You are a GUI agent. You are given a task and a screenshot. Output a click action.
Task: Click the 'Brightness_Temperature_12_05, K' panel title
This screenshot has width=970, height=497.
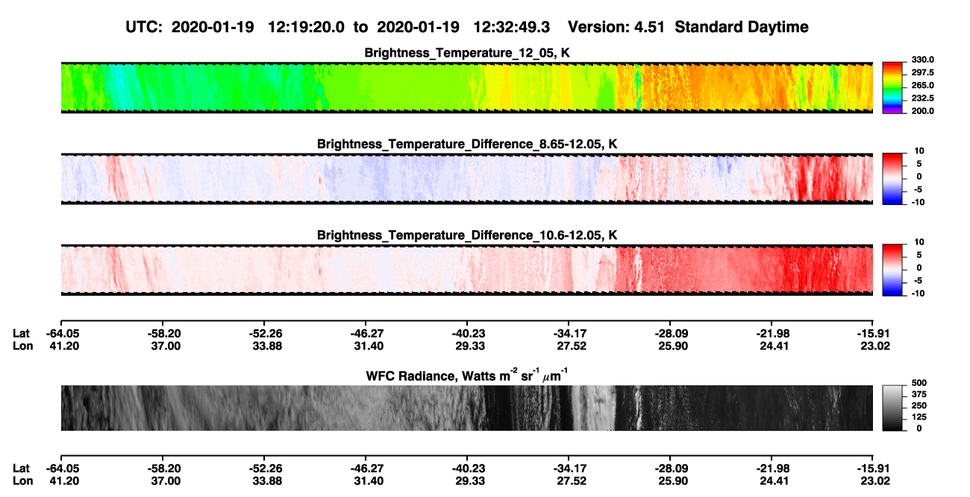click(466, 52)
